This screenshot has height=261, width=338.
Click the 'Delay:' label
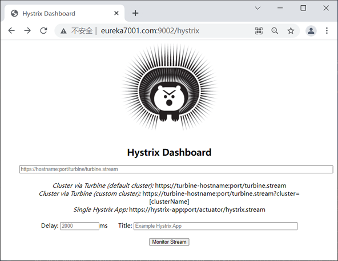point(50,226)
